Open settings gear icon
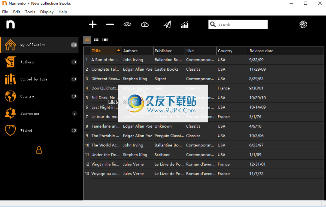Viewport: 326px width, 207px height. (x=303, y=24)
